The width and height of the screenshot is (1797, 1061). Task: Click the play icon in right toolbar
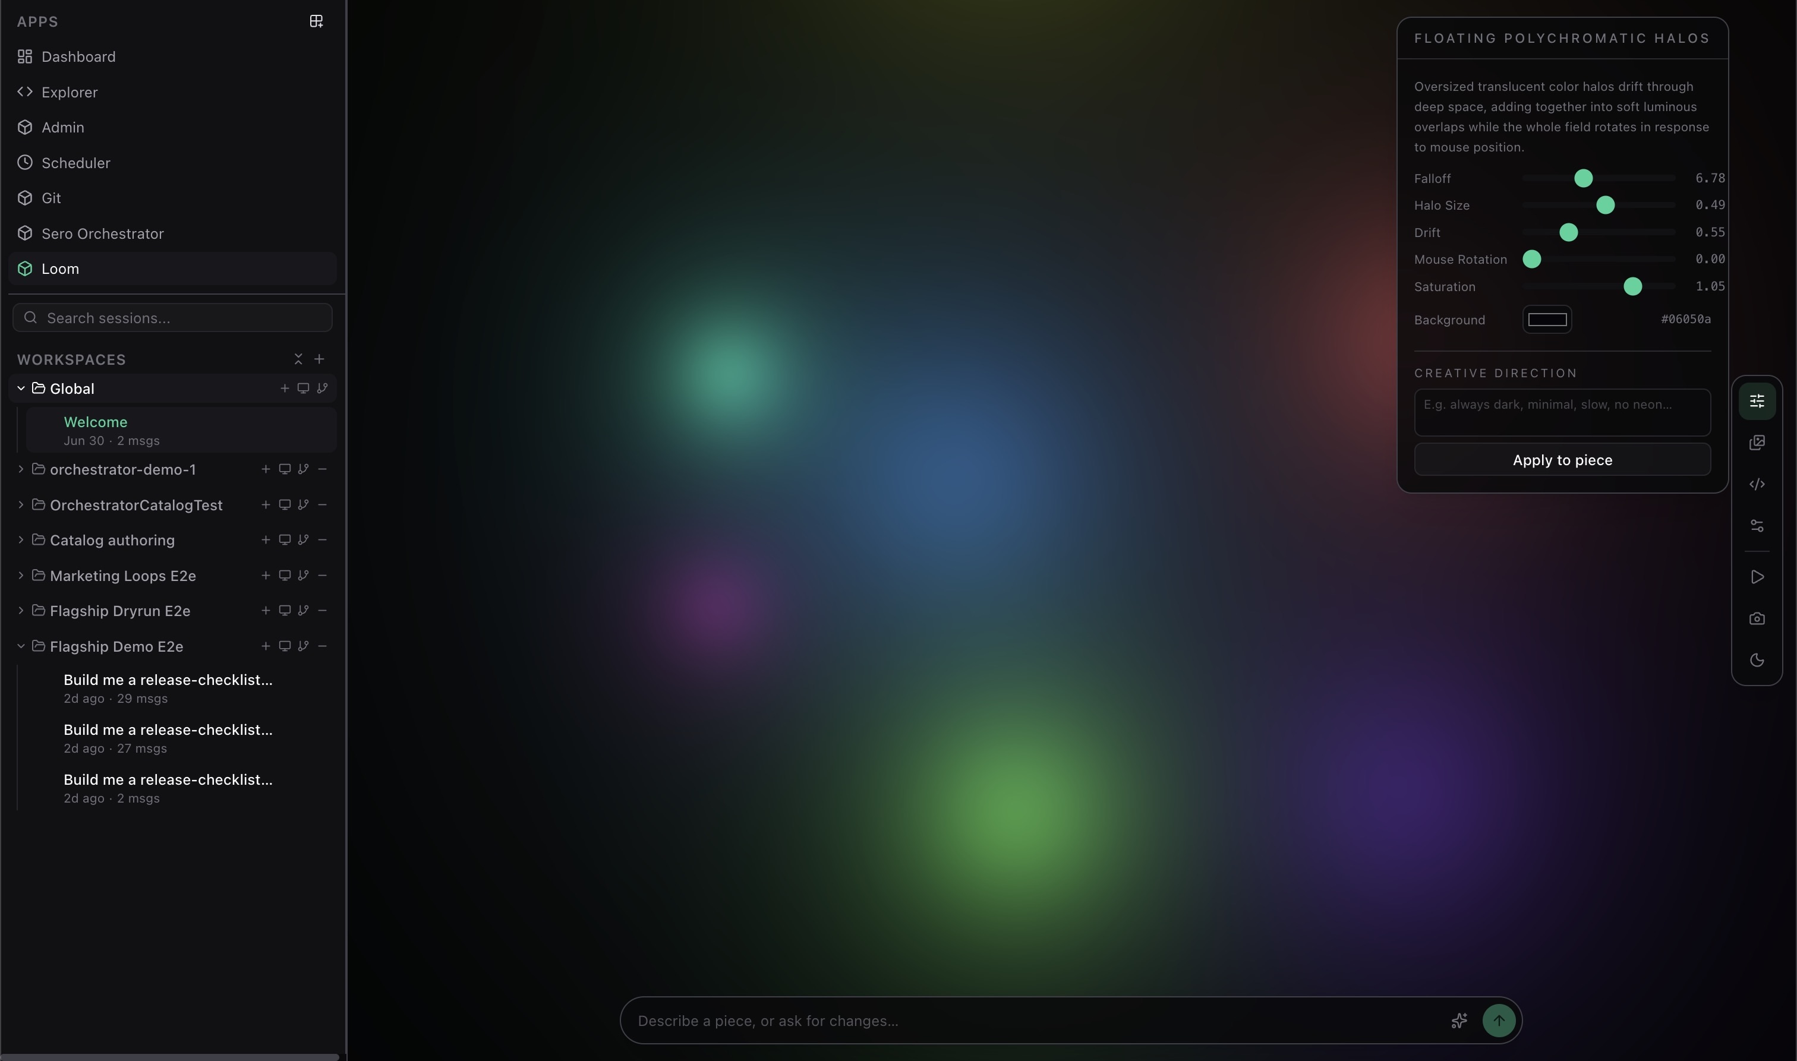click(1757, 577)
